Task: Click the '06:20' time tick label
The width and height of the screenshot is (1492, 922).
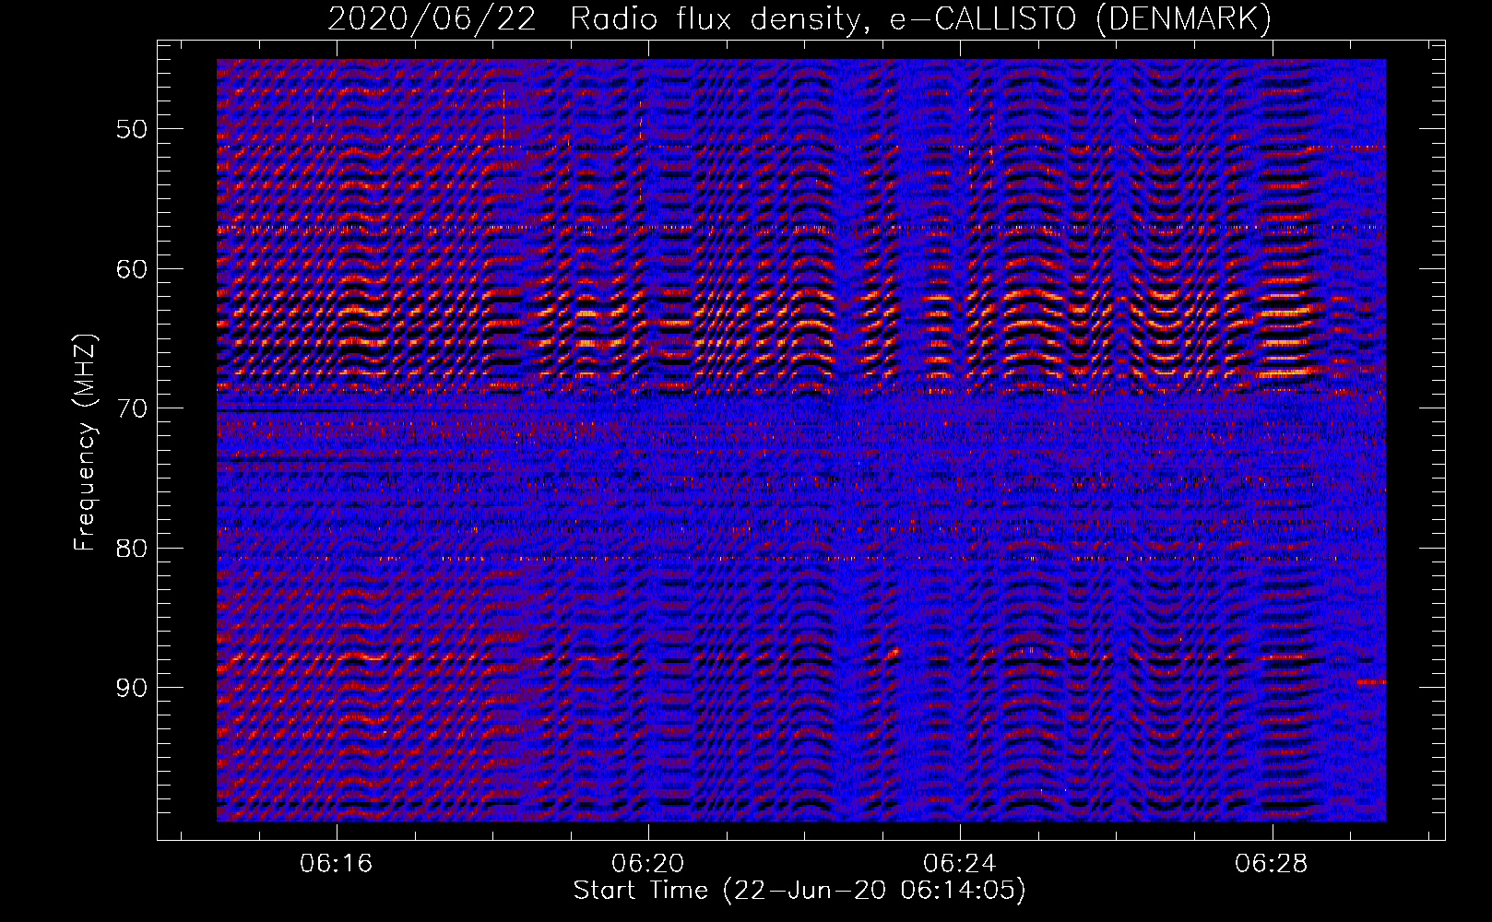Action: [648, 864]
